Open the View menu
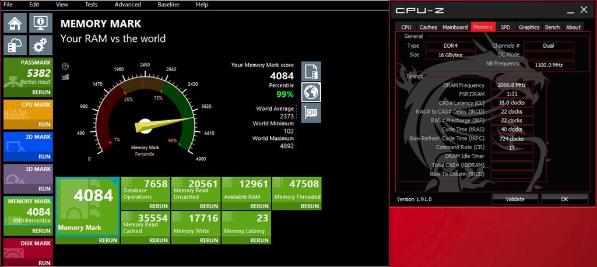 point(62,5)
